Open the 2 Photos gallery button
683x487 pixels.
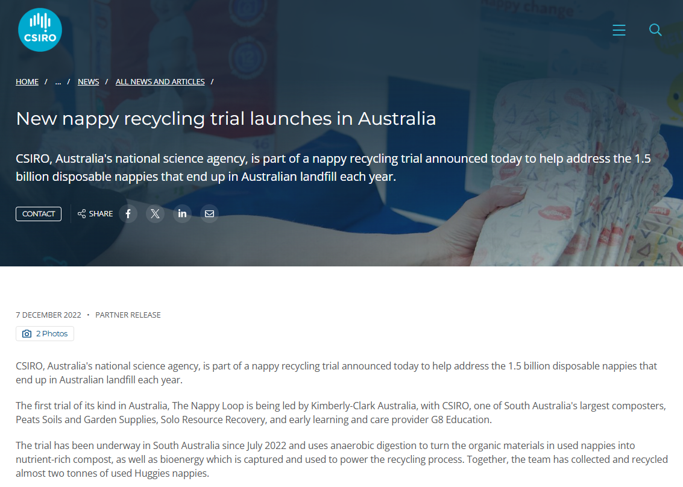45,334
